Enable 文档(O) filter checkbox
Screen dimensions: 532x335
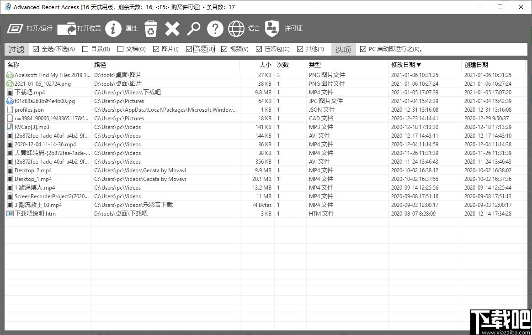(x=120, y=49)
